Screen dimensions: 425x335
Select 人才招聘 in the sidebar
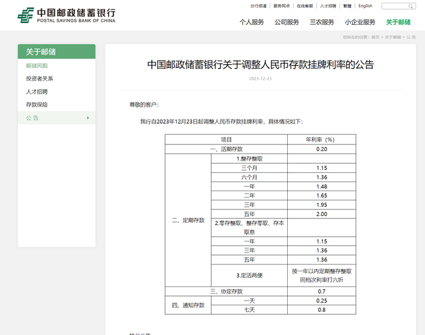click(37, 92)
